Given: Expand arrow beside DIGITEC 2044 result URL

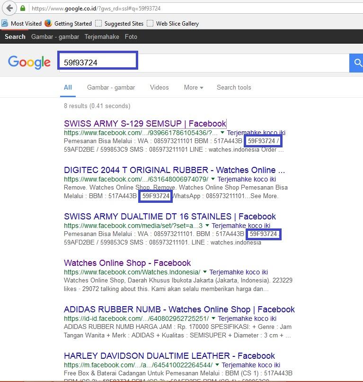Looking at the screenshot, I should pos(213,179).
